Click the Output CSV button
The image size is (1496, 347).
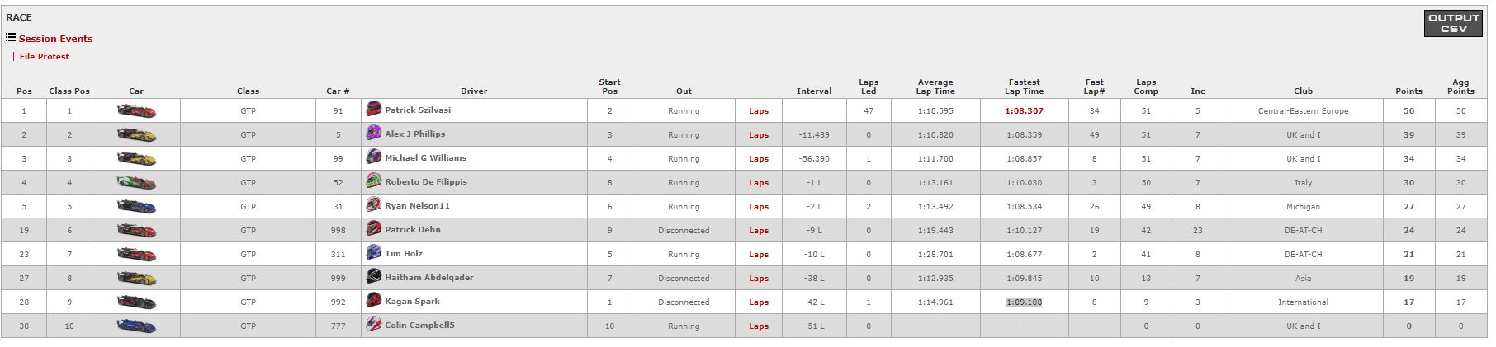[1454, 23]
